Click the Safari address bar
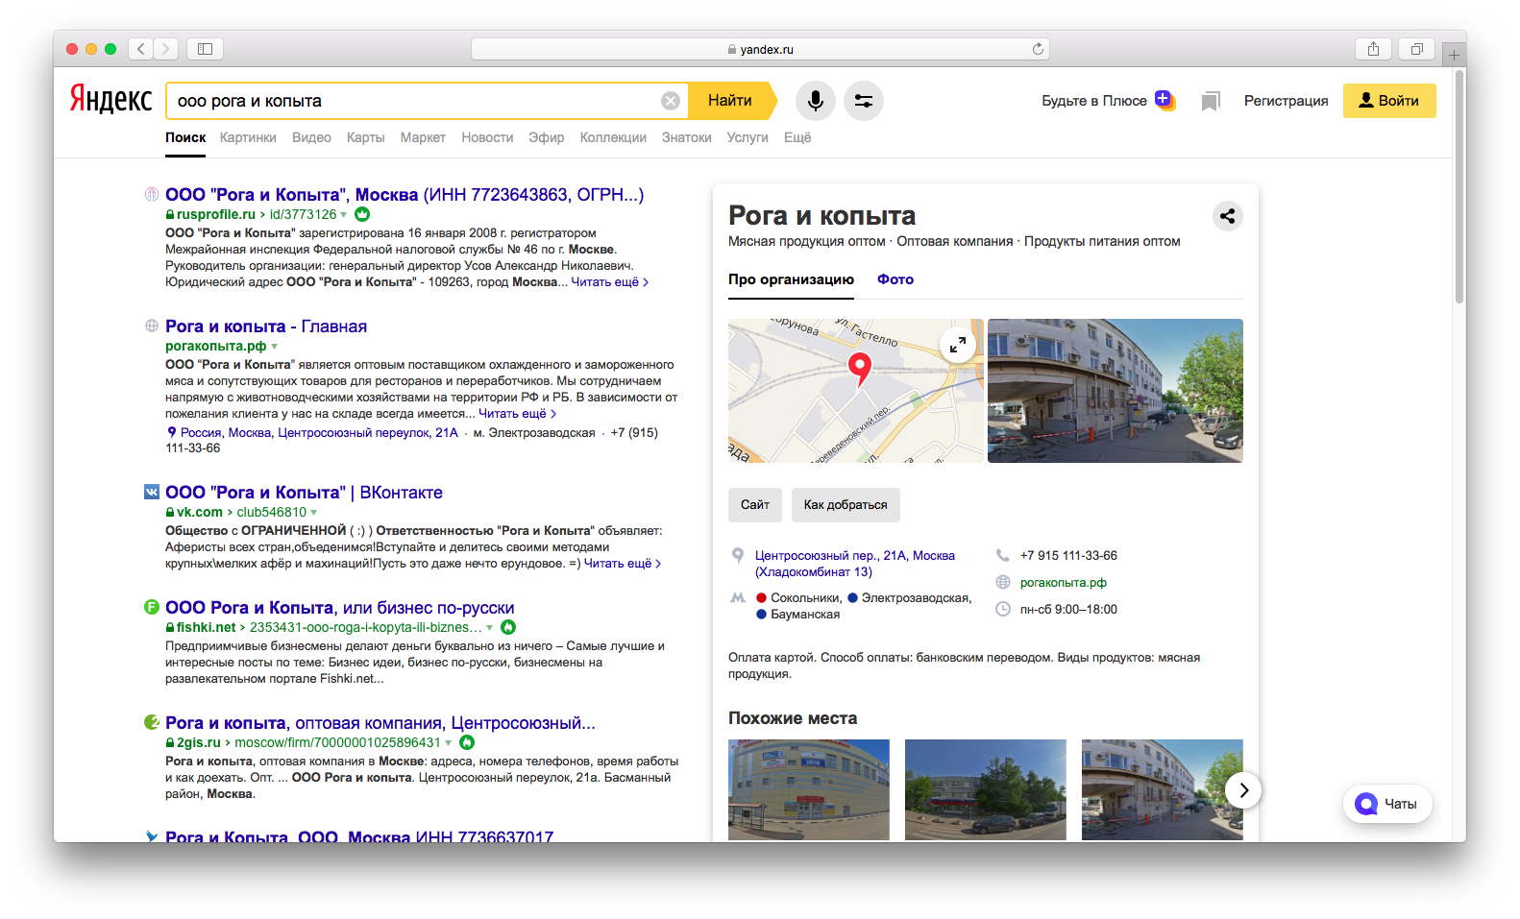 760,49
